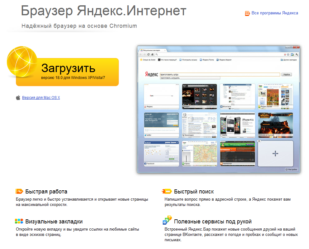
Task: Click the Быстрый поиск feature icon
Action: click(x=167, y=191)
